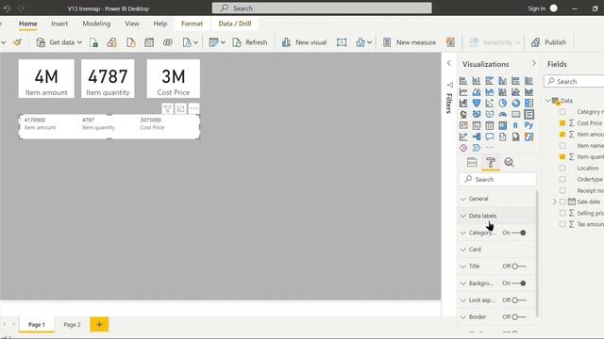Open the Fields well pane icon
Image resolution: width=604 pixels, height=339 pixels.
point(472,162)
